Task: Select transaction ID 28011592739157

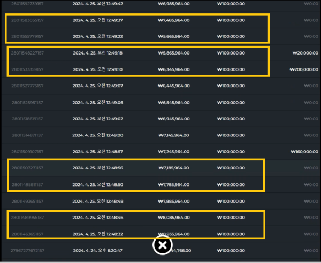Action: point(27,4)
